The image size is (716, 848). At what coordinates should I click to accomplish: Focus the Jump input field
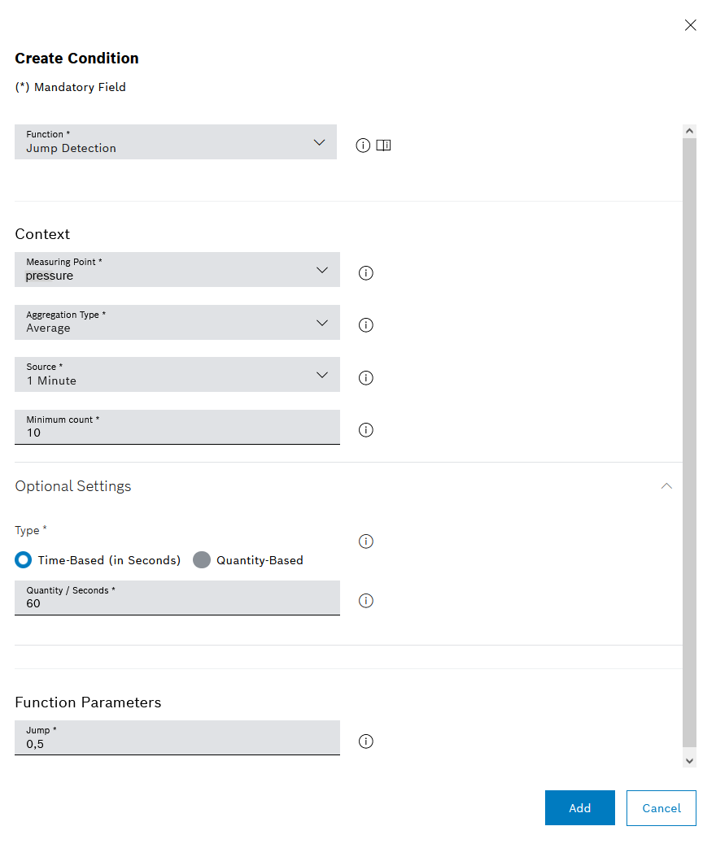coord(177,737)
